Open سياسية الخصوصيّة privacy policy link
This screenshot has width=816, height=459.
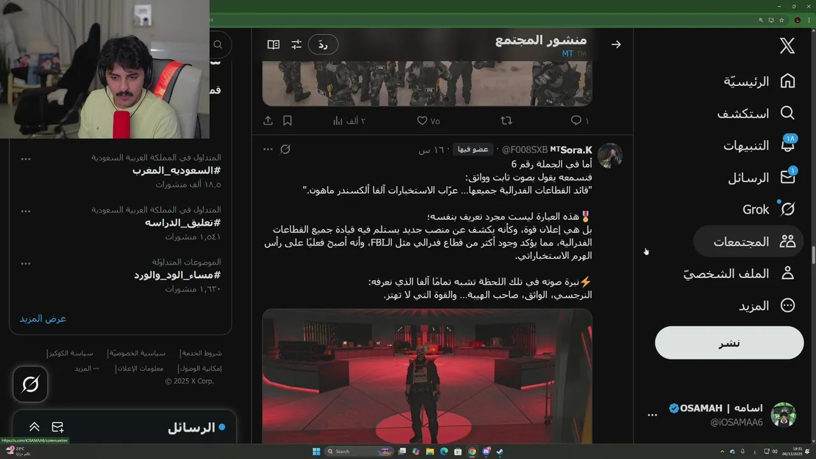point(137,353)
